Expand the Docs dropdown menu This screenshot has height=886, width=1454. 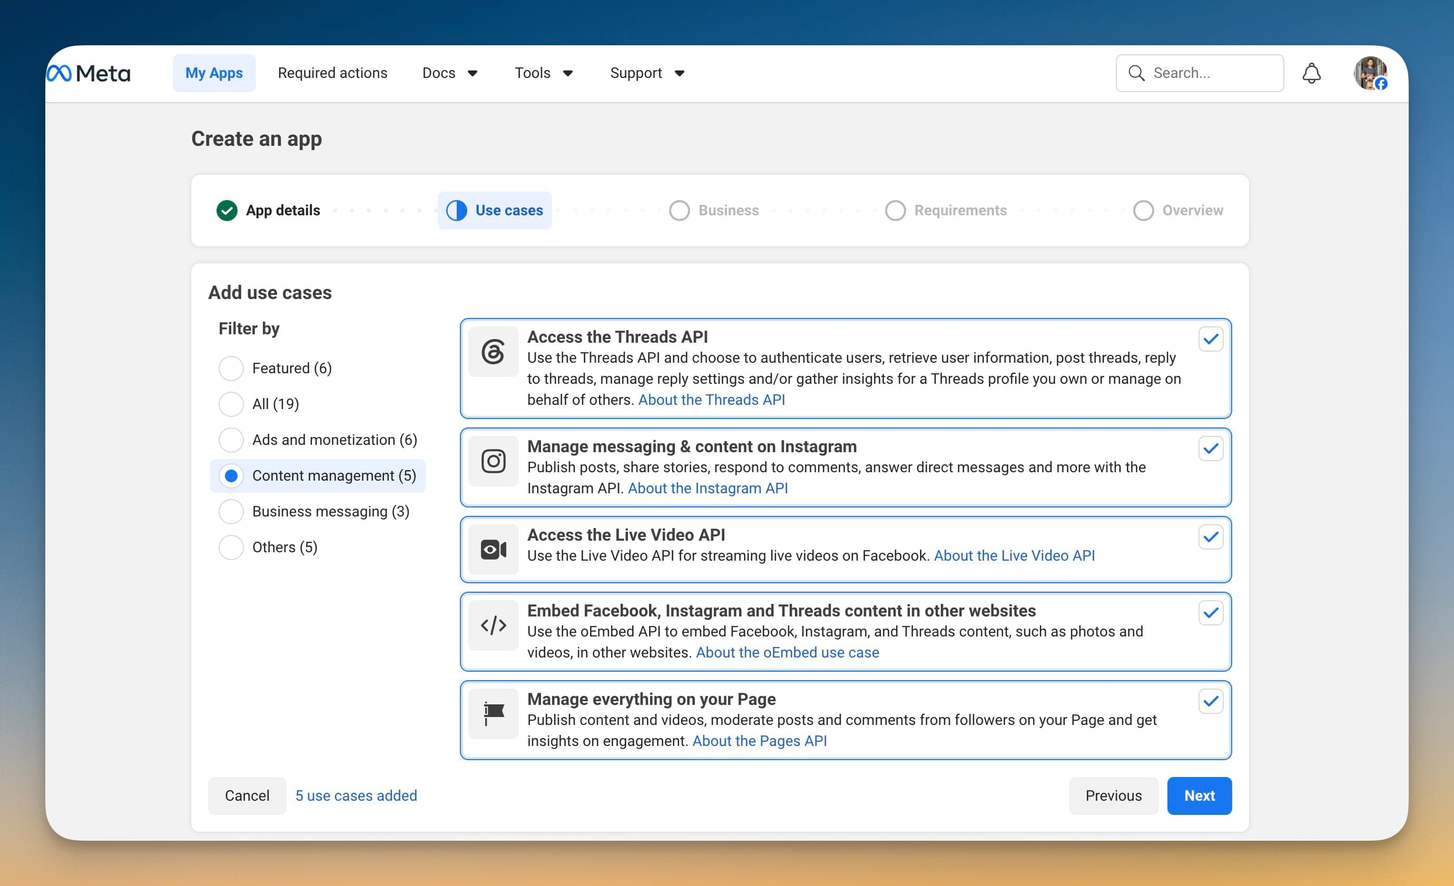(x=450, y=73)
